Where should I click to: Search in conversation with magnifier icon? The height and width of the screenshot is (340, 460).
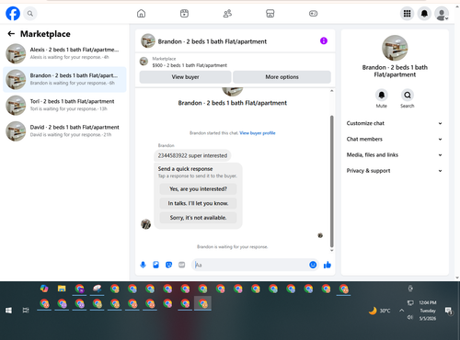[x=408, y=96]
